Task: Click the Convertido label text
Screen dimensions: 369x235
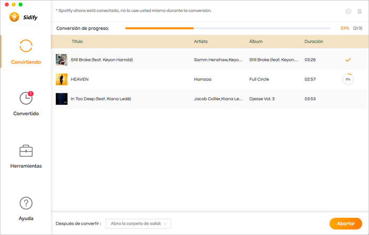Action: pyautogui.click(x=26, y=114)
